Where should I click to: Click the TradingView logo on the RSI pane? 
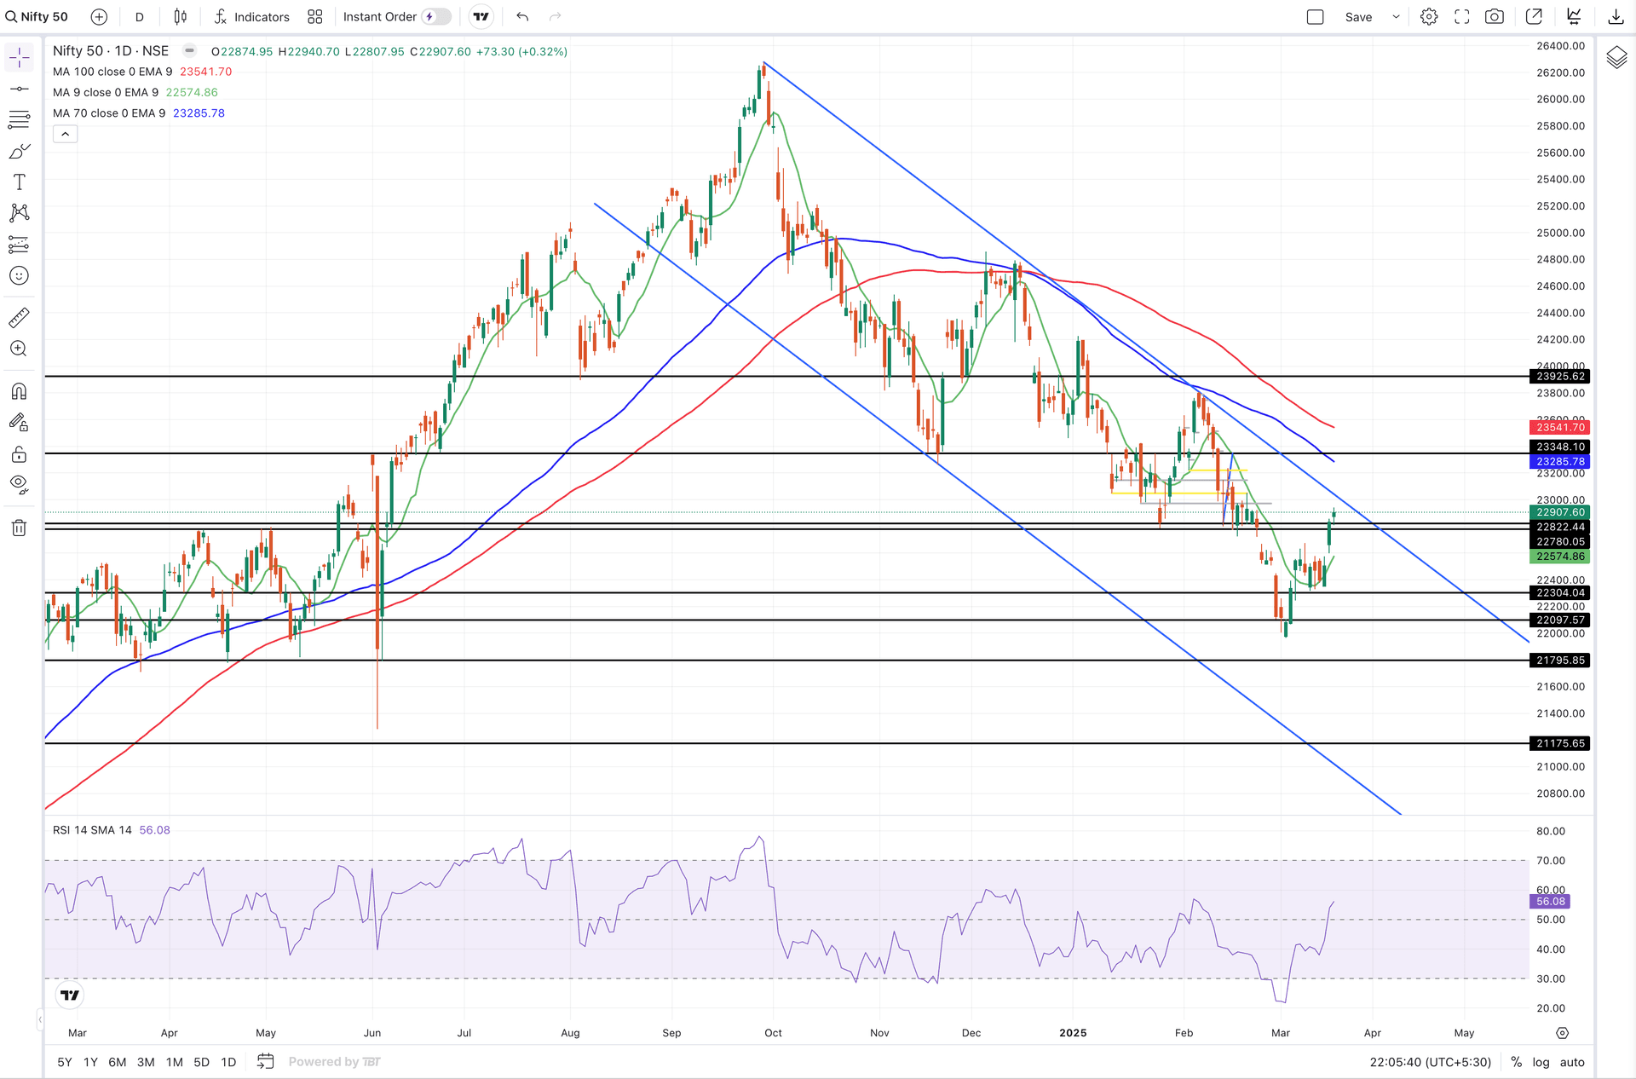click(x=70, y=995)
